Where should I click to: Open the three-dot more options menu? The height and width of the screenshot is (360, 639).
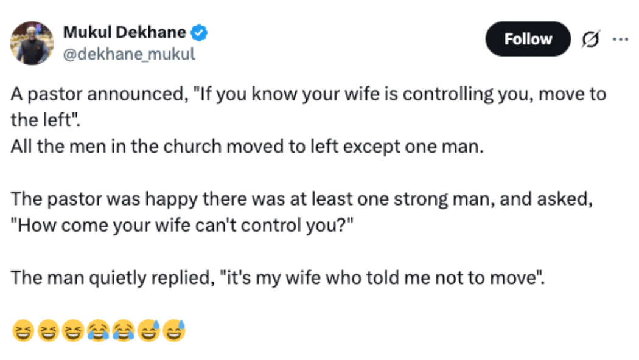(620, 40)
